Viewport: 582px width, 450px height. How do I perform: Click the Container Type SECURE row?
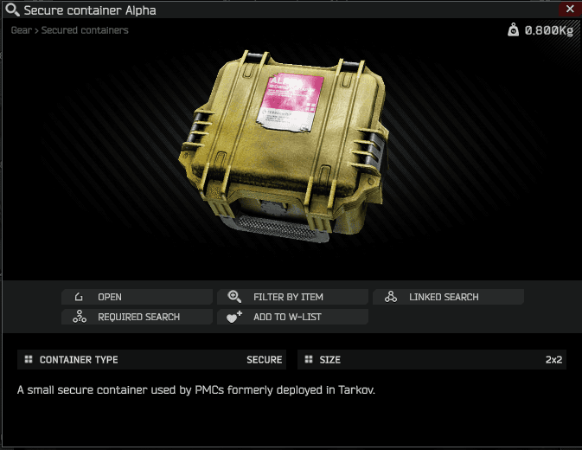(x=151, y=359)
